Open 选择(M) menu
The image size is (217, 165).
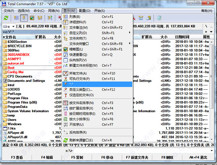(x=24, y=11)
